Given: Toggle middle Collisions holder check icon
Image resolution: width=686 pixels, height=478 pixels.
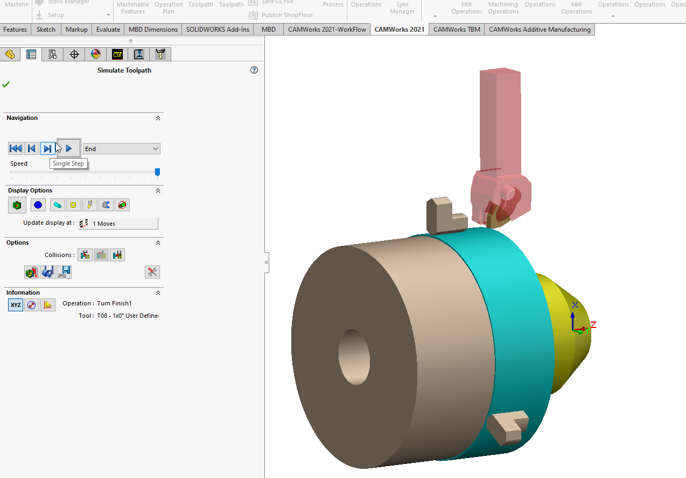Looking at the screenshot, I should (101, 255).
